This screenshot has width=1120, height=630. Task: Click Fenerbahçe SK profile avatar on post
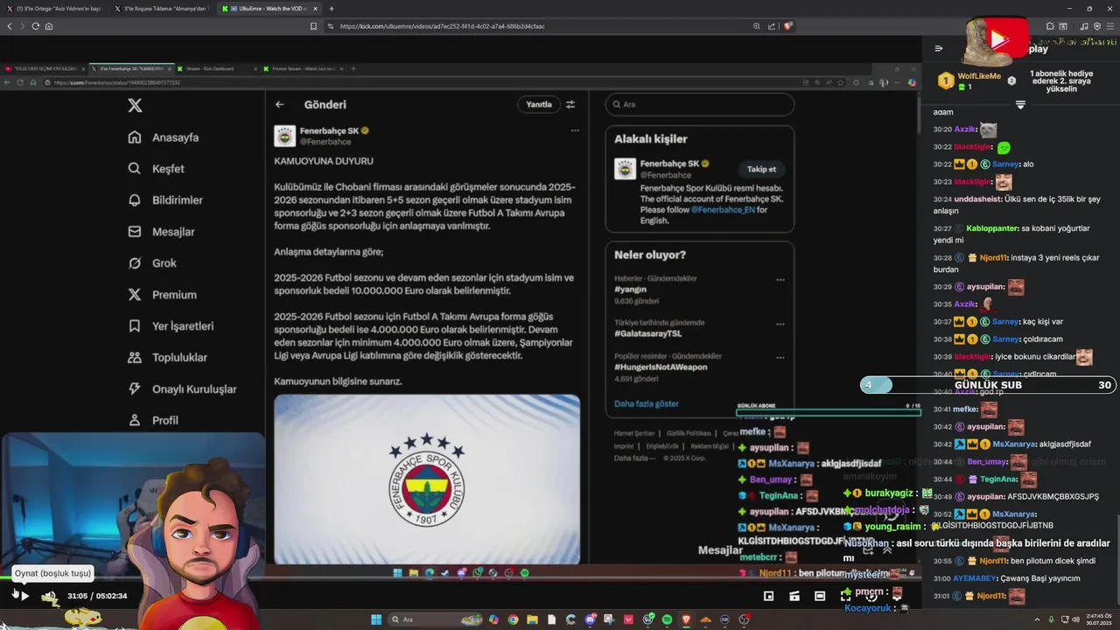(x=284, y=136)
